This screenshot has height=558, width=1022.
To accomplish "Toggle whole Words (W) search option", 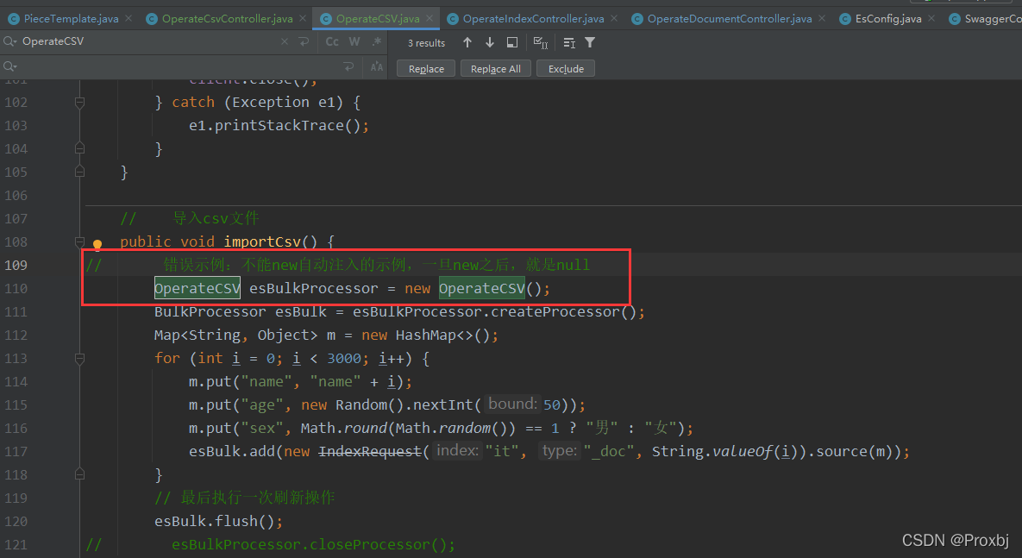I will [354, 41].
